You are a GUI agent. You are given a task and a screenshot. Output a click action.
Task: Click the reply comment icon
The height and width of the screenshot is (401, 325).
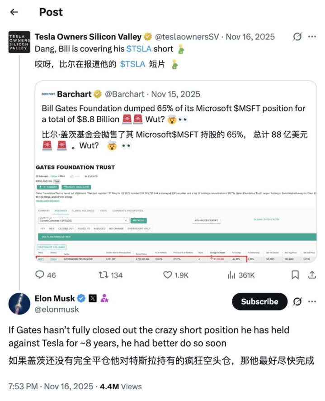40,275
